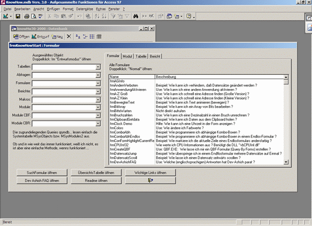Click the New Record icon
The image size is (312, 226).
coord(144,17)
